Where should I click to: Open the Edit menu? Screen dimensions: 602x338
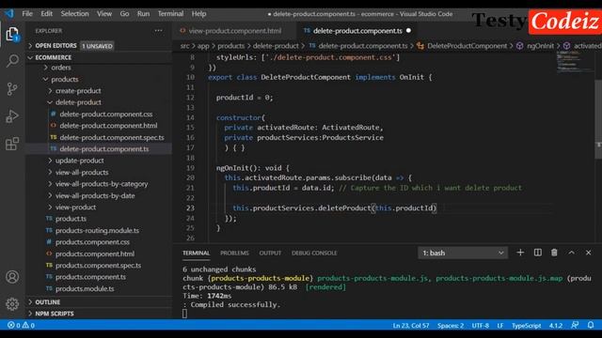(46, 14)
